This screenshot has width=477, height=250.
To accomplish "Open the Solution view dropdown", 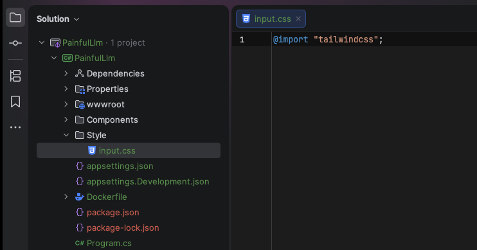I will [58, 19].
